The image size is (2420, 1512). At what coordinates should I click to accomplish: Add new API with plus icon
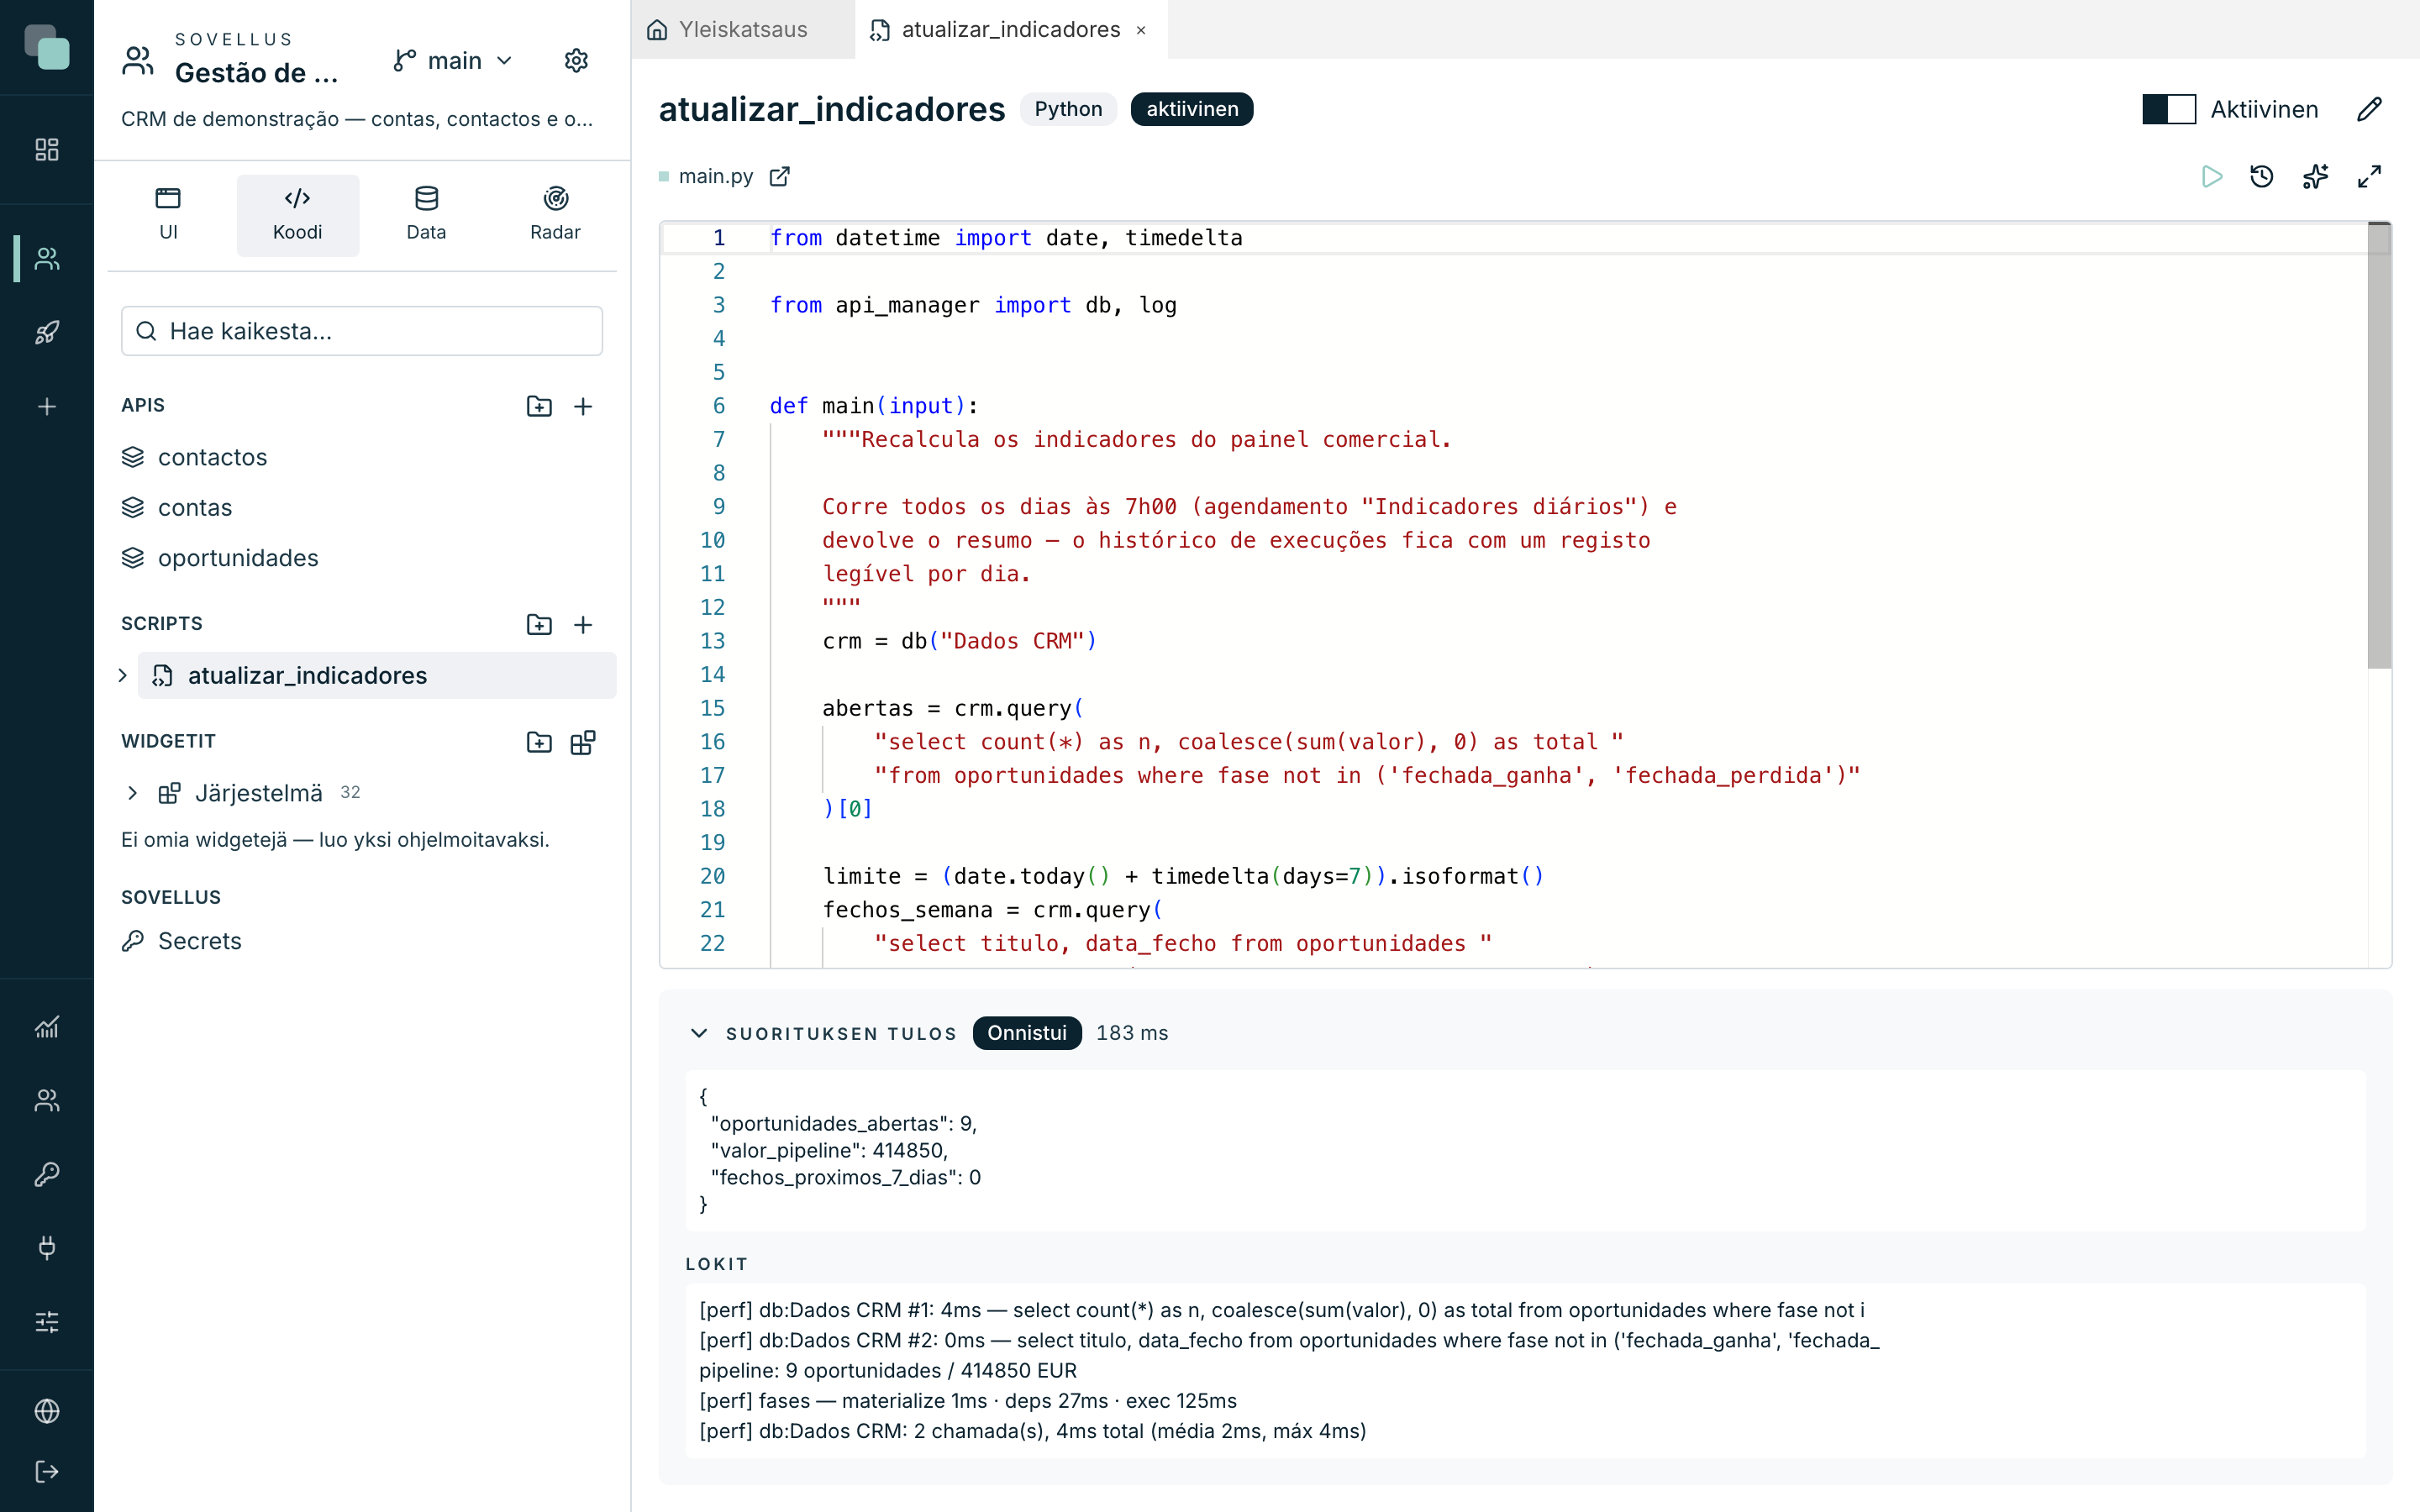(x=583, y=406)
